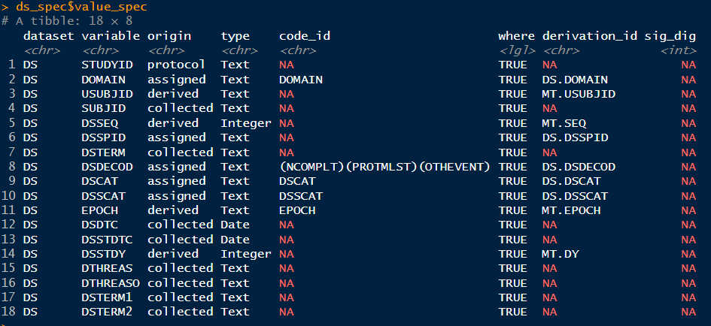Click the (NCOMPLT)(PROTMLST)(OTHEVENT) code value
The width and height of the screenshot is (711, 326).
384,167
